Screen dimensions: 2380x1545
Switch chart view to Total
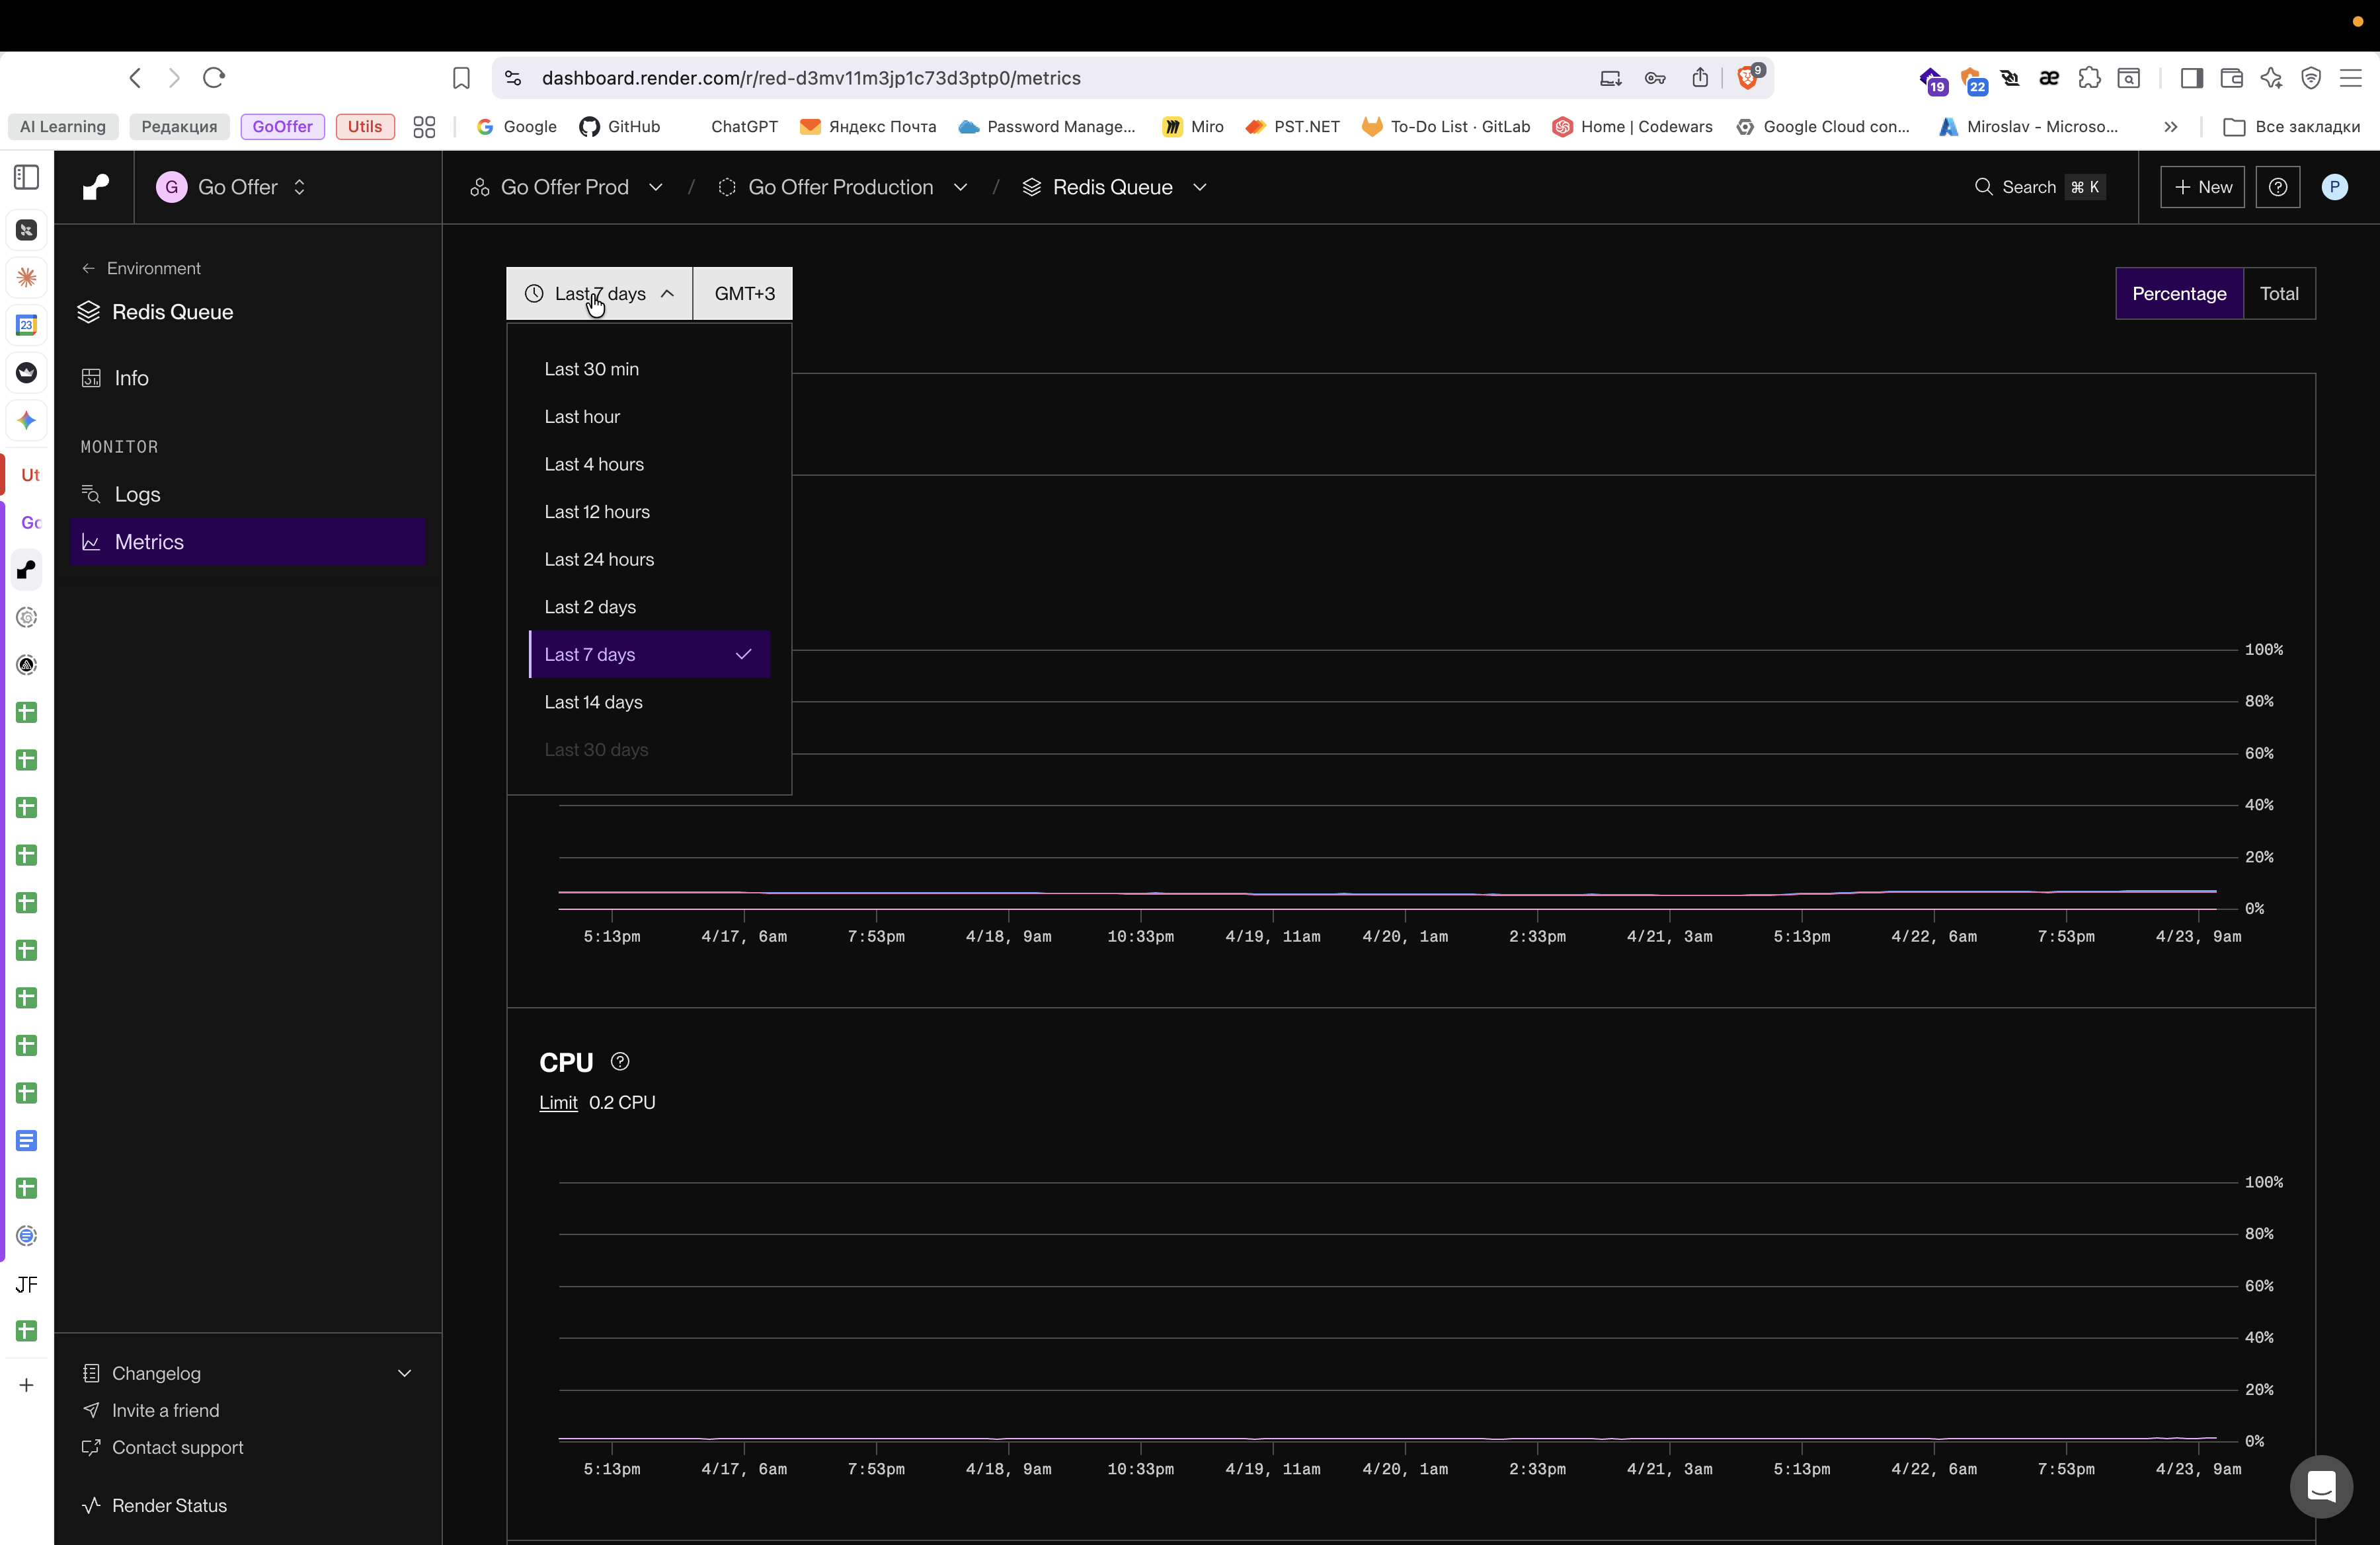pyautogui.click(x=2279, y=294)
